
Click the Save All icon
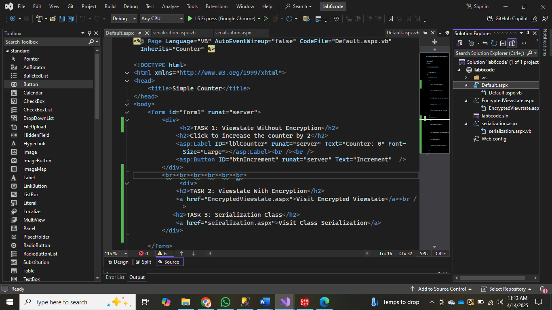coord(70,19)
